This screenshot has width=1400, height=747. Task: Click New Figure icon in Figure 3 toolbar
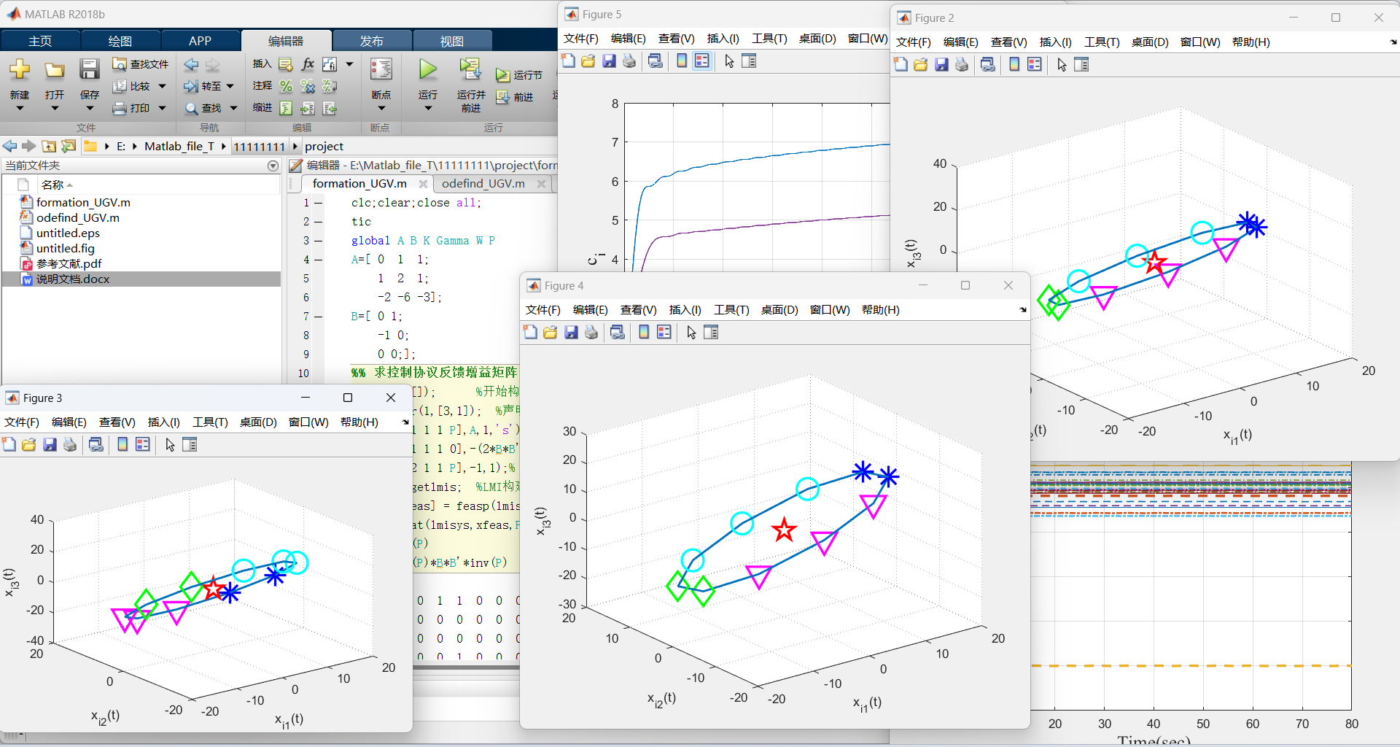click(x=9, y=444)
